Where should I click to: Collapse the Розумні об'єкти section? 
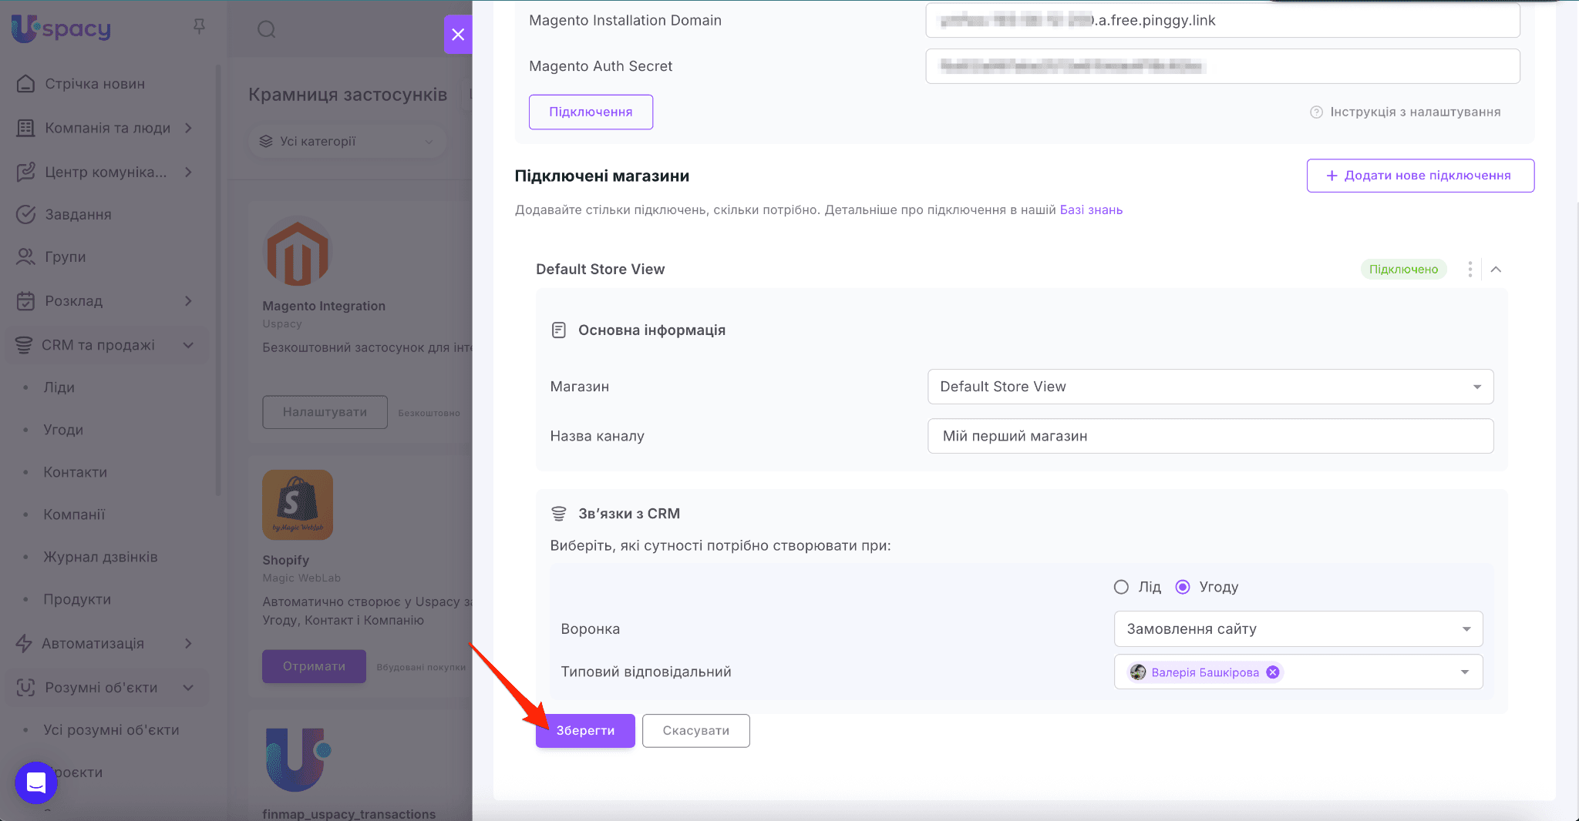(x=189, y=687)
